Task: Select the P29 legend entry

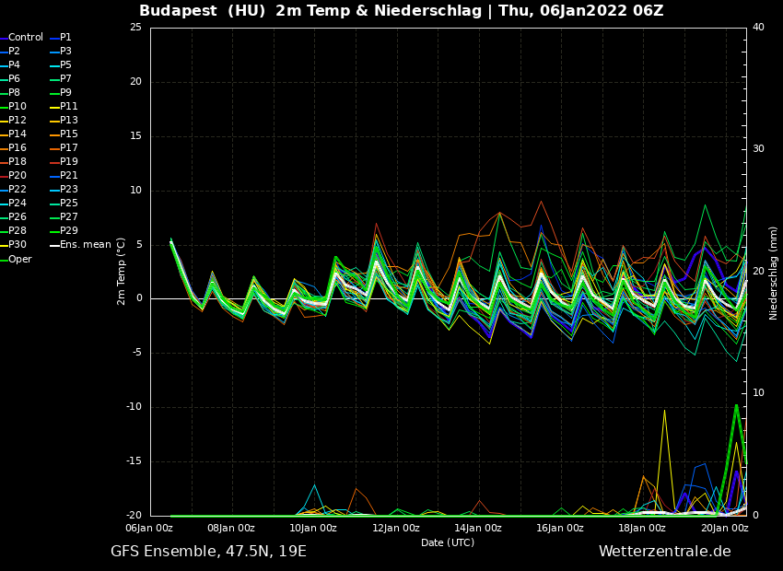Action: (x=68, y=231)
